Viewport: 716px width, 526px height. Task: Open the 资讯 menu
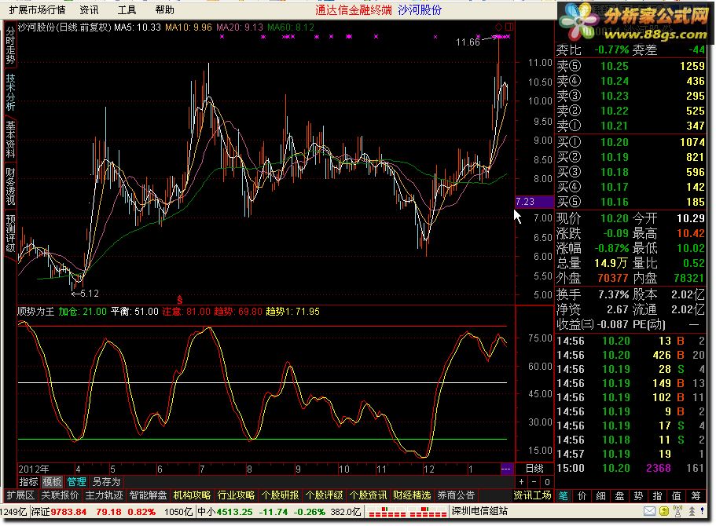pos(89,10)
